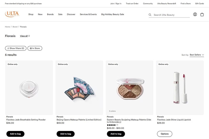Open the Shop navigation menu
Screen dimensions: 209x139
pyautogui.click(x=31, y=14)
